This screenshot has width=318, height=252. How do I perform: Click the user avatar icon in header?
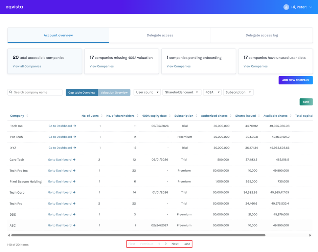(x=286, y=7)
